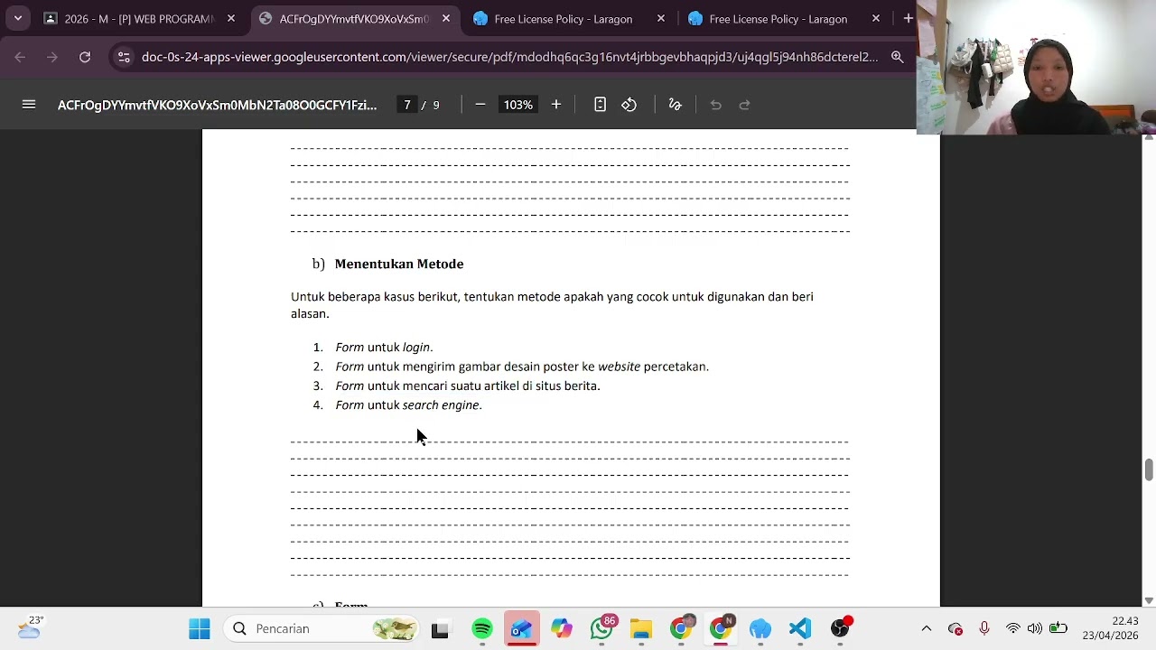Close the WEB PROGRAM tab
This screenshot has width=1156, height=650.
click(x=231, y=18)
